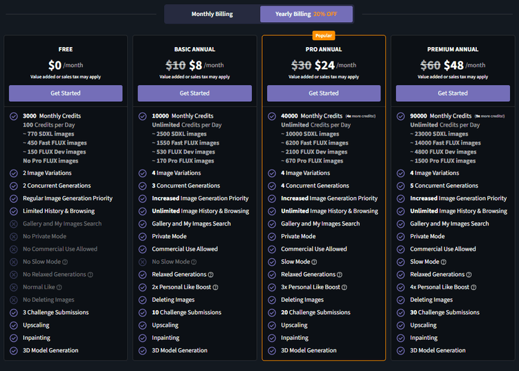The height and width of the screenshot is (371, 519).
Task: Click help icon next to Free Normal Like
Action: (x=60, y=287)
